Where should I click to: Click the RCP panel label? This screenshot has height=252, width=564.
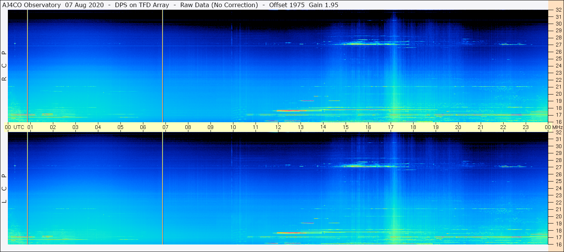[4, 66]
